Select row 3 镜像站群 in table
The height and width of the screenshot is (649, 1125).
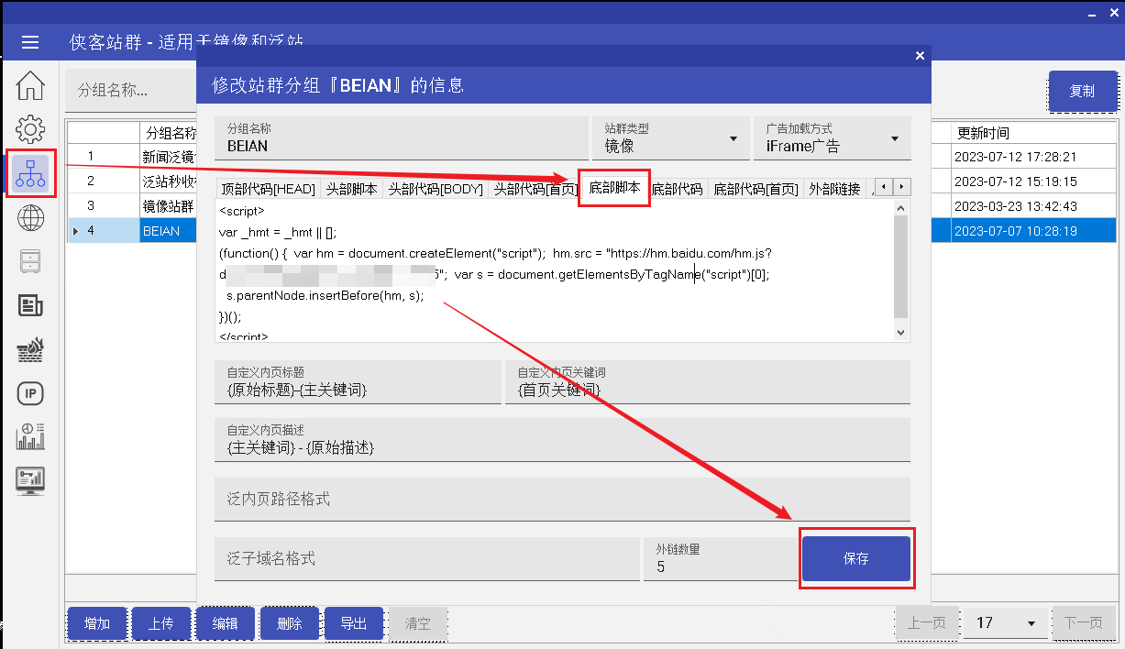131,206
